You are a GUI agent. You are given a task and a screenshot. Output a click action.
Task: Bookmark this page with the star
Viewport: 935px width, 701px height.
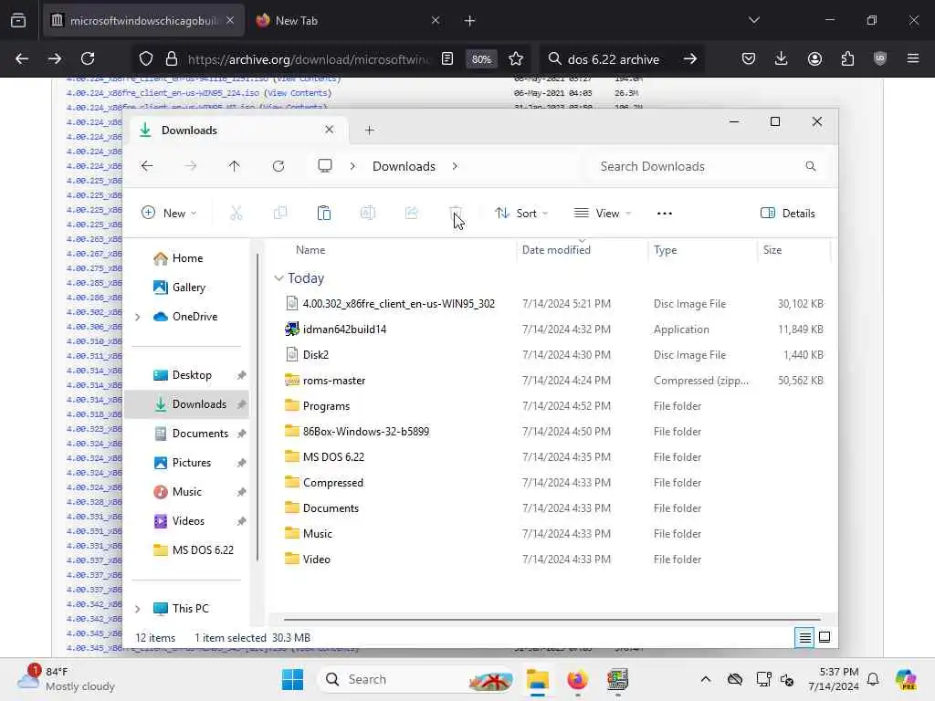click(x=516, y=58)
